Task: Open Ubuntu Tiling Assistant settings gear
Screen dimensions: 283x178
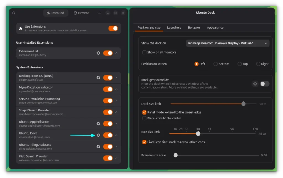Action: pyautogui.click(x=98, y=147)
